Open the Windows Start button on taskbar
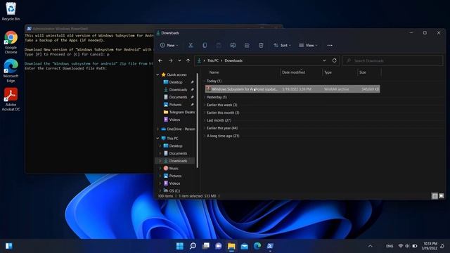Screen dimensions: 450x253 [x=180, y=246]
